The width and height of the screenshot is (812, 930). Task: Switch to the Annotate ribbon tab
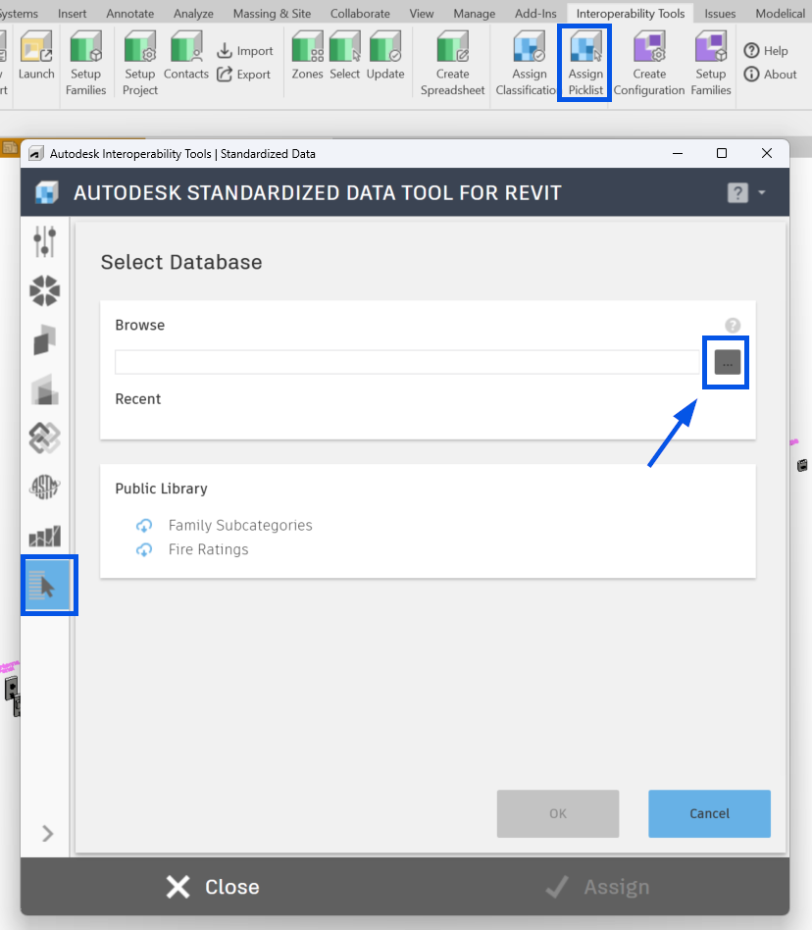pos(129,13)
